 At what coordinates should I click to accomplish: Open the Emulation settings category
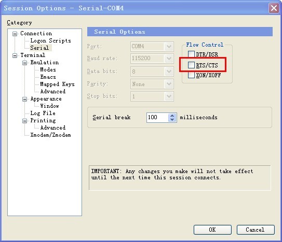[x=45, y=62]
